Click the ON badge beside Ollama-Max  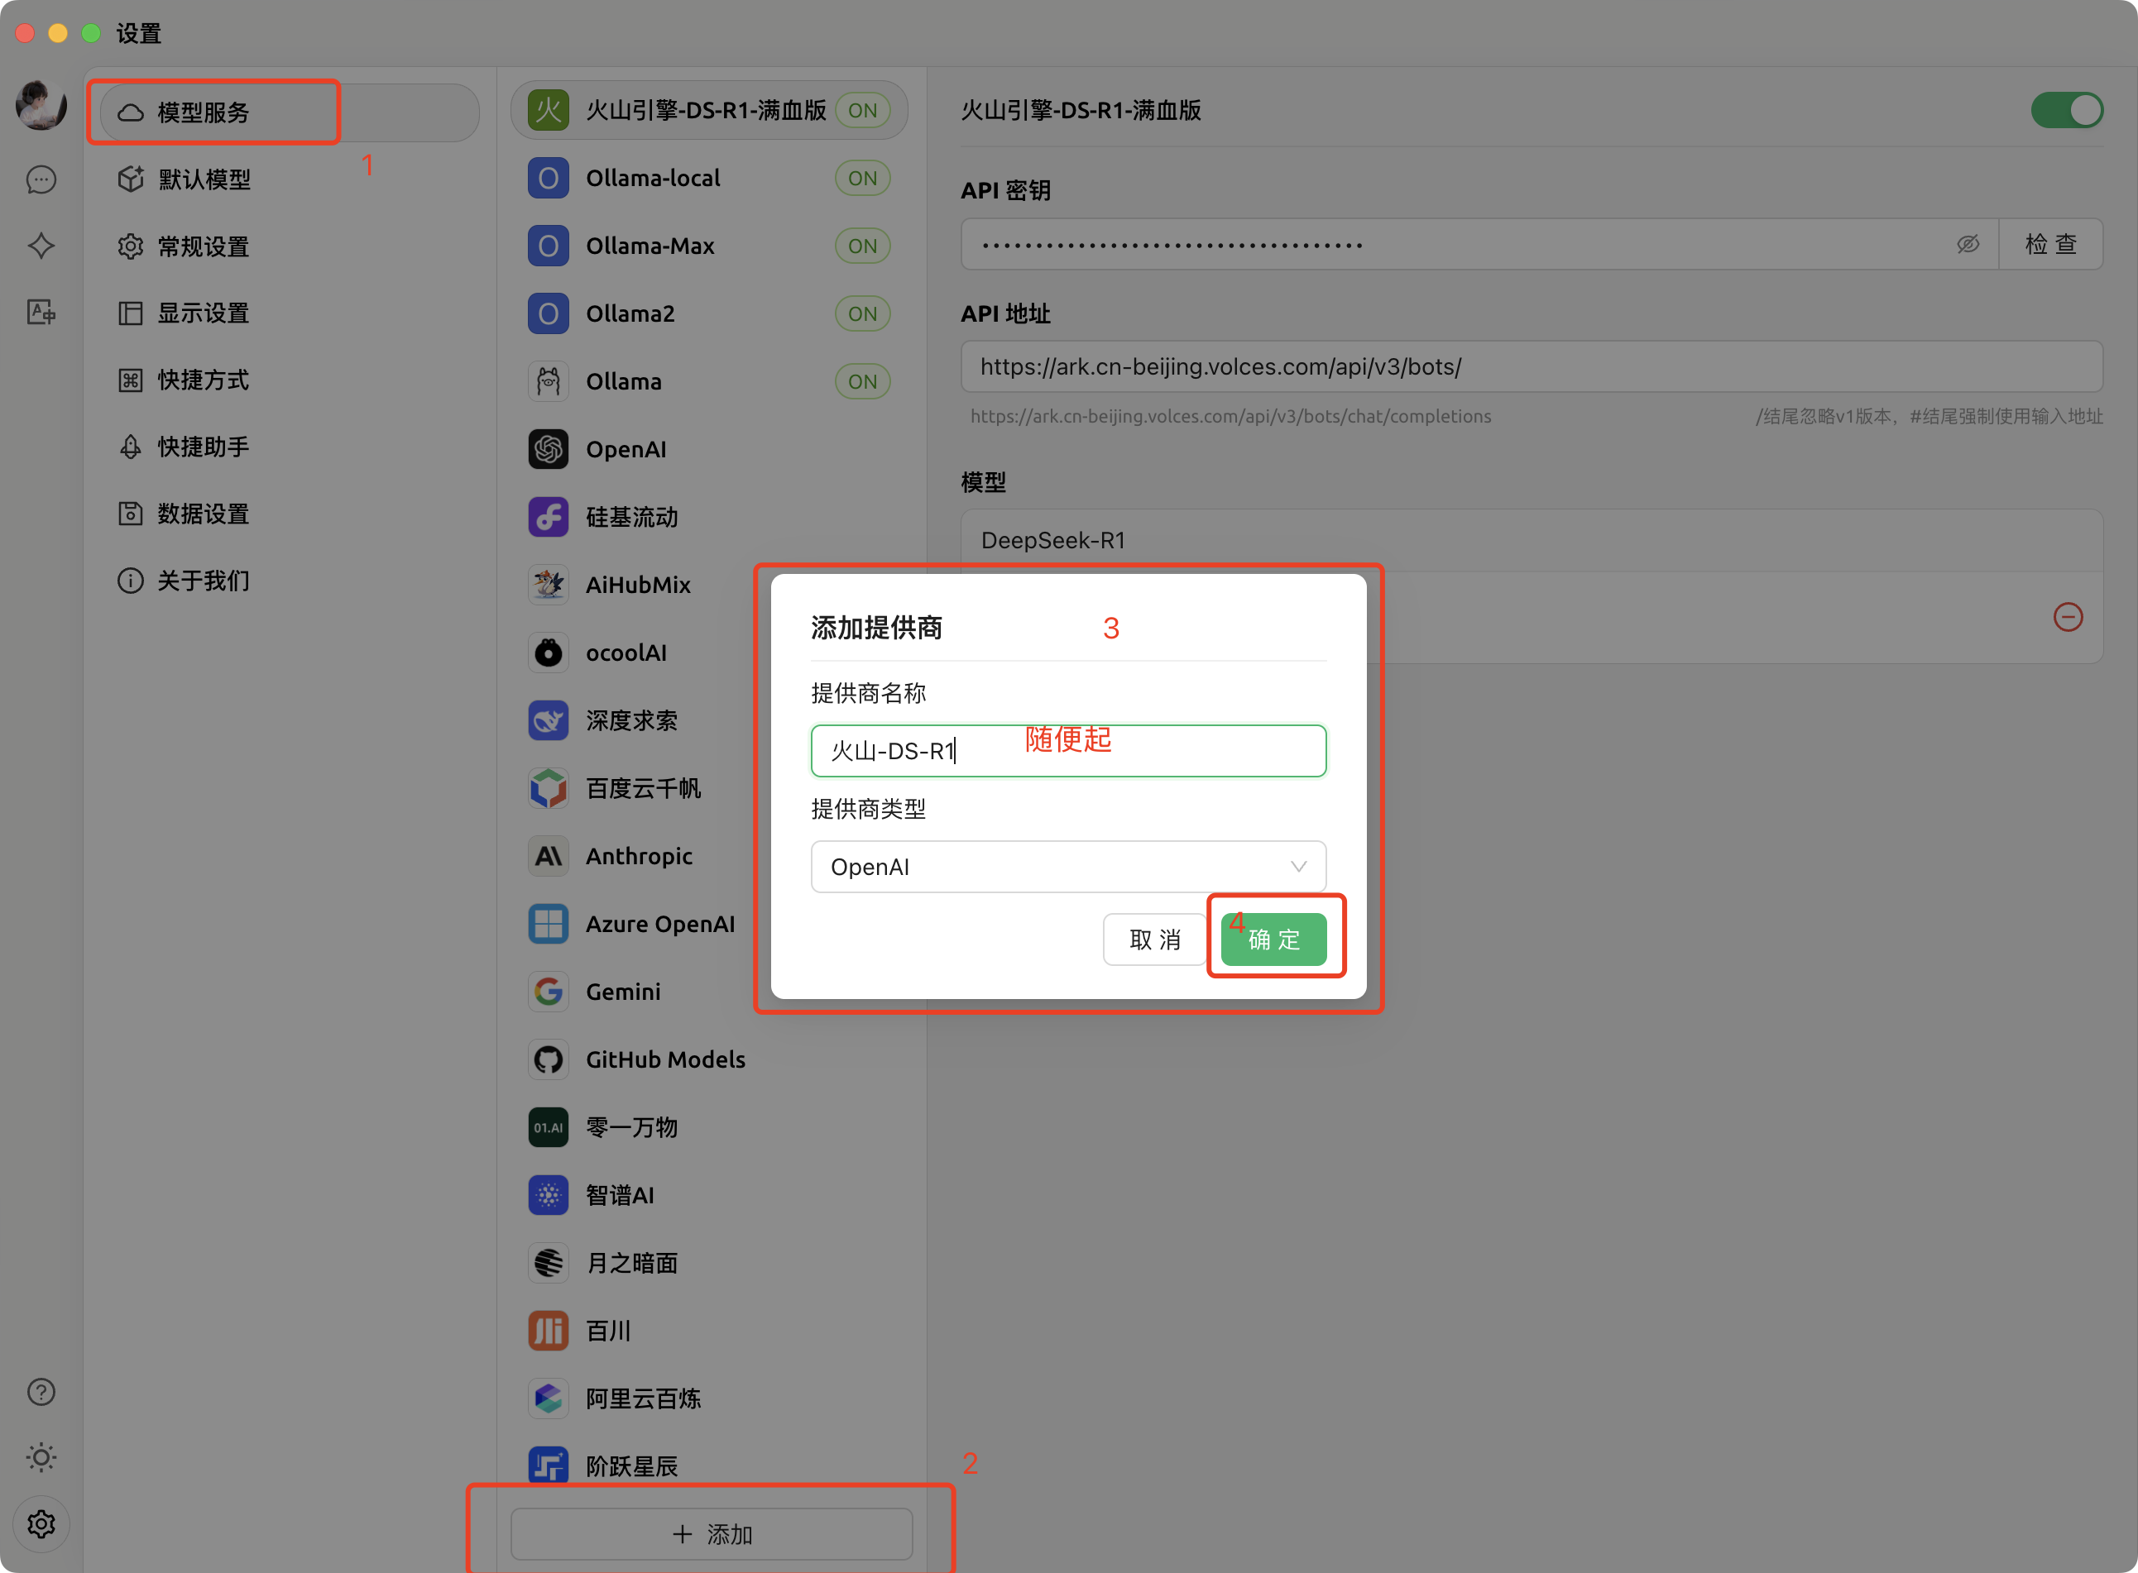[x=863, y=246]
